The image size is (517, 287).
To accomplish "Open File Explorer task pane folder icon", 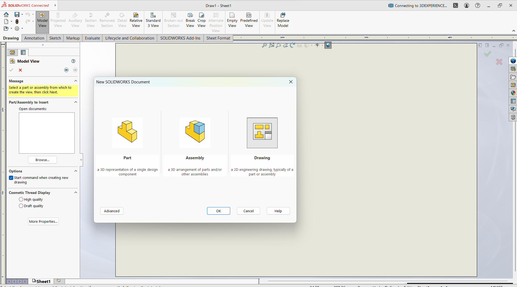I will coord(513,77).
